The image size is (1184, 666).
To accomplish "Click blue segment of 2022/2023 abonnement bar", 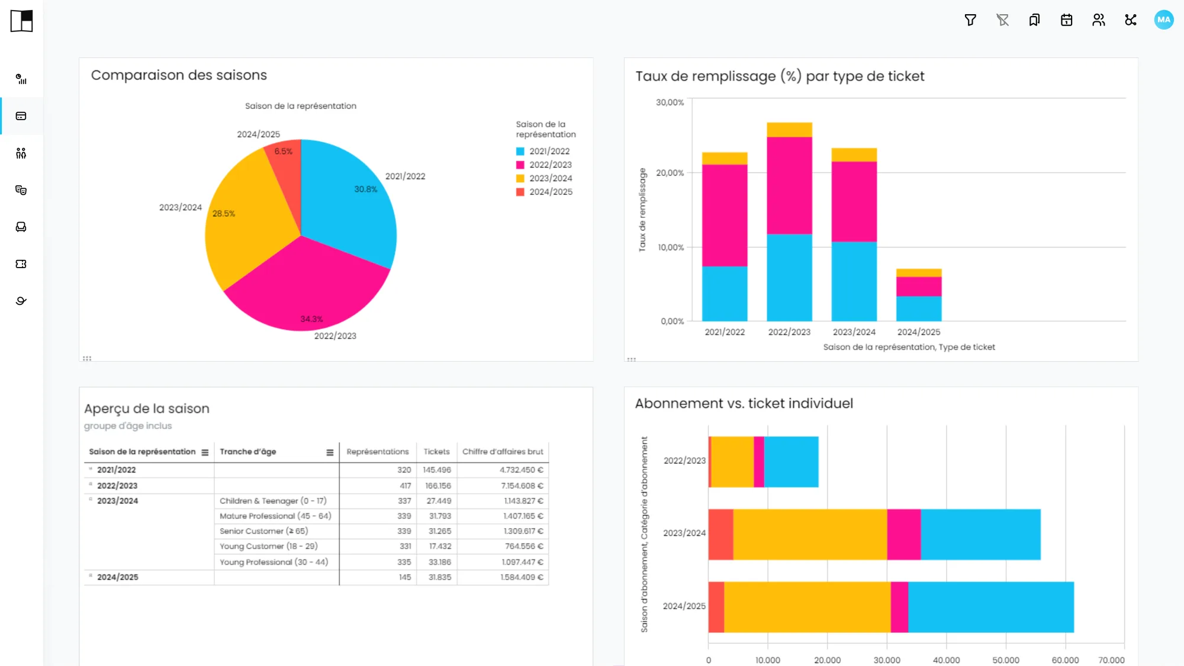I will [791, 462].
